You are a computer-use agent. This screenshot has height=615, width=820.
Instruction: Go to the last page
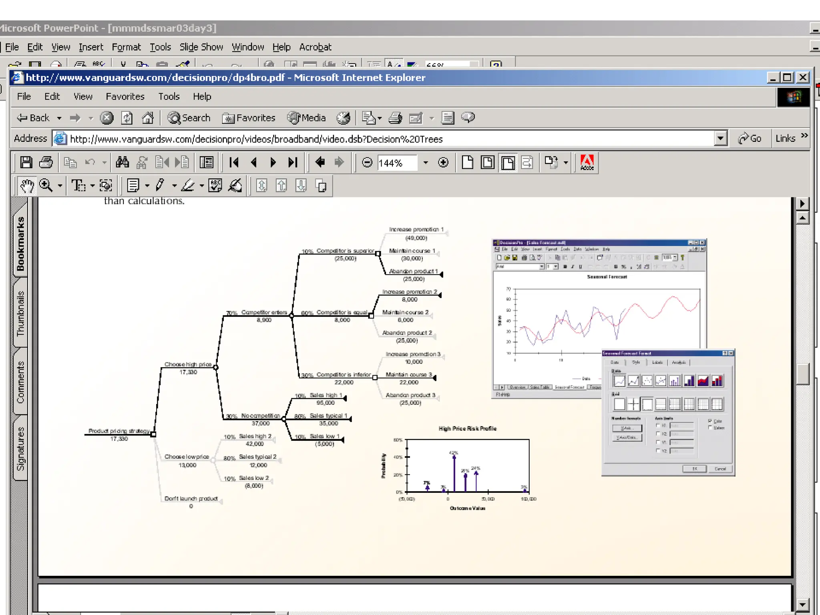(x=293, y=163)
